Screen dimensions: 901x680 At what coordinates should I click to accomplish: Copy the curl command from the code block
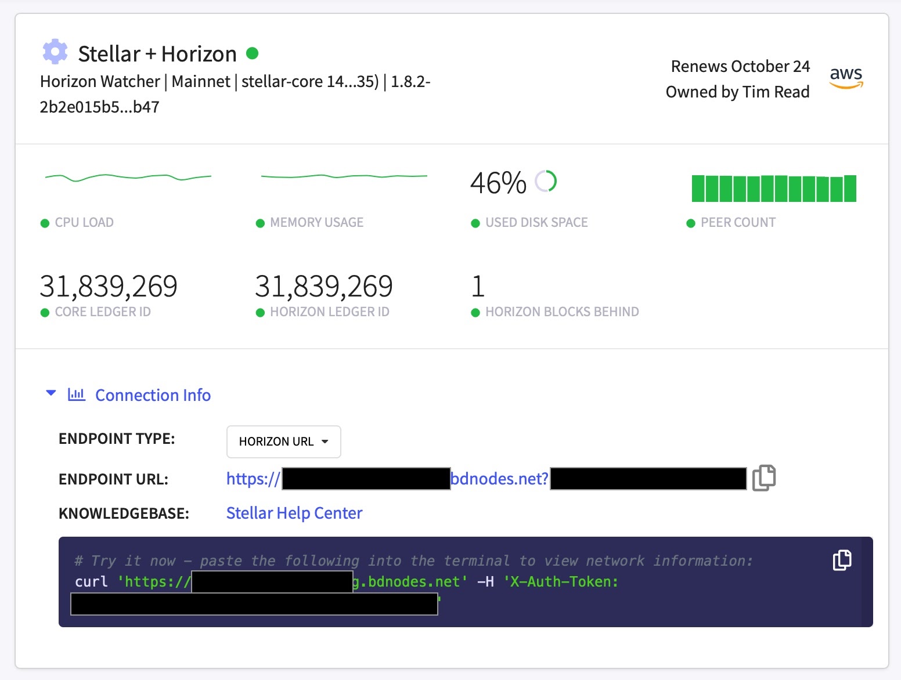click(x=842, y=560)
